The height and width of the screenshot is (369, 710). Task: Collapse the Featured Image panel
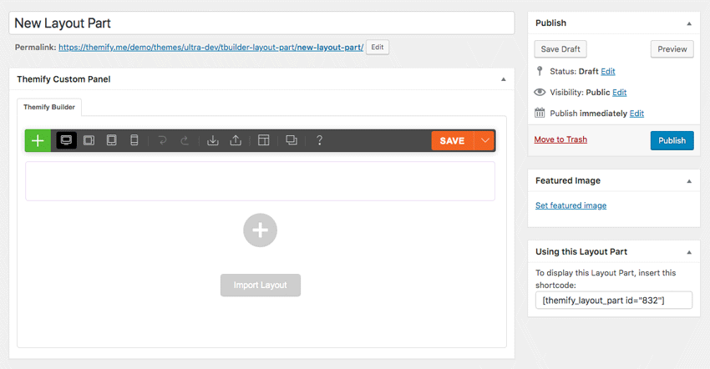(x=689, y=181)
